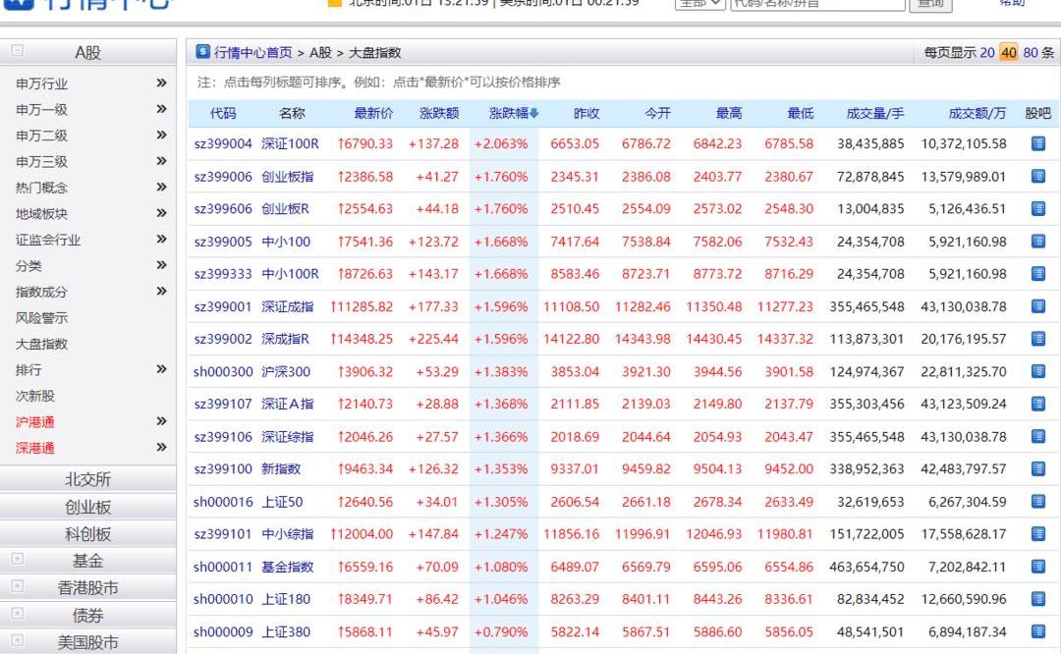Viewport: 1061px width, 654px height.
Task: Expand the 债券 section
Action: point(18,614)
